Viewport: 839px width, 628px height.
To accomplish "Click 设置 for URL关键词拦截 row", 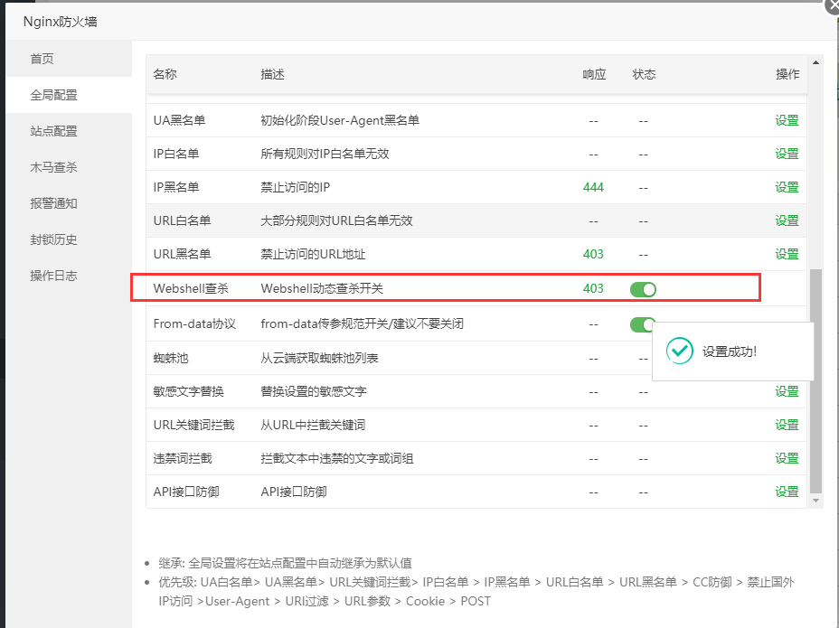I will click(x=787, y=426).
